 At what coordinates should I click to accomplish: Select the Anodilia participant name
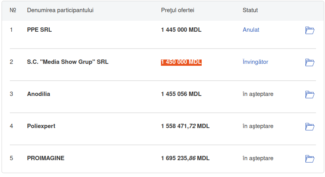tap(39, 94)
